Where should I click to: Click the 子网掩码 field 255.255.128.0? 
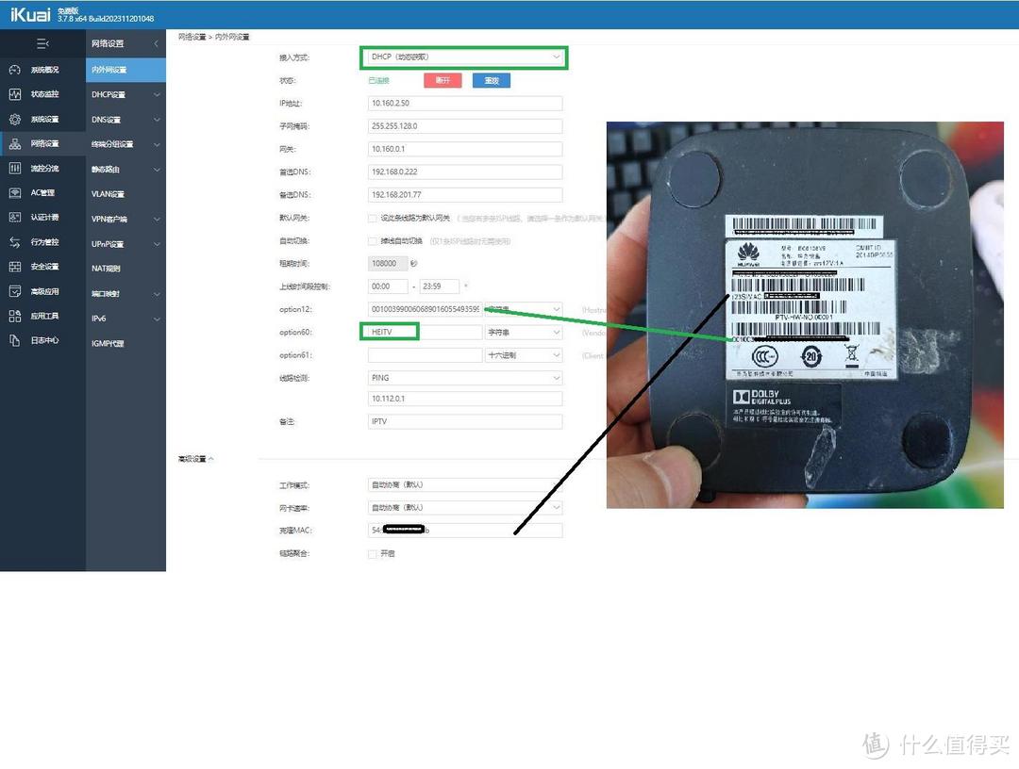coord(464,126)
